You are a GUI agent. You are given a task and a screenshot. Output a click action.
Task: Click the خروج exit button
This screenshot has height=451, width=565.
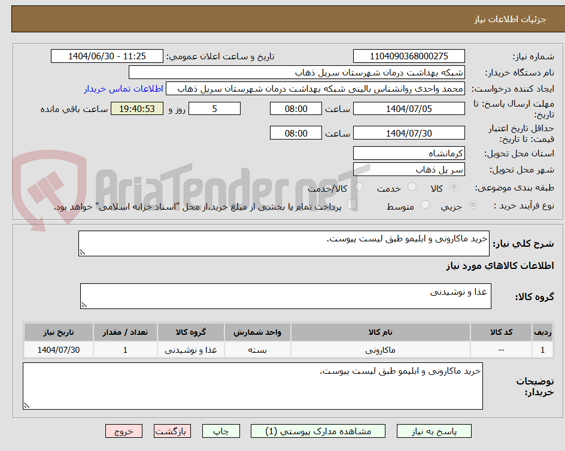[x=124, y=431]
